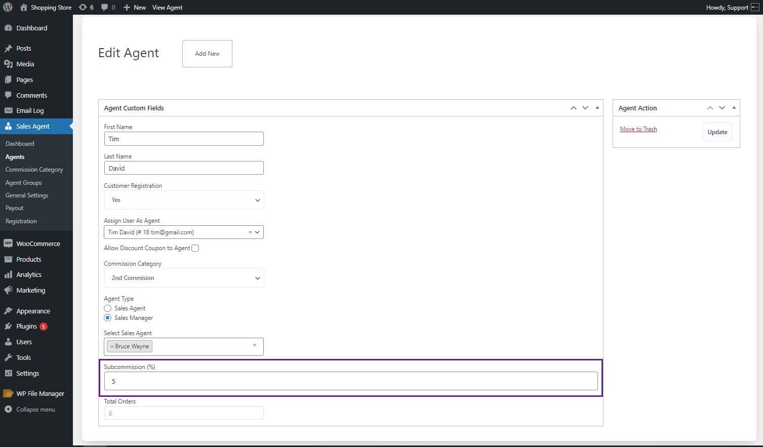Open the Assign User As Agent dropdown arrow

(257, 232)
